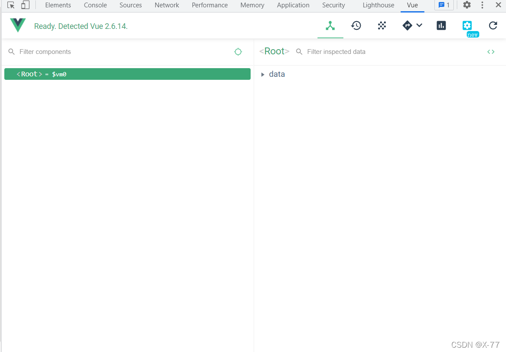Image resolution: width=506 pixels, height=352 pixels.
Task: Click the components filter search icon
Action: click(x=12, y=52)
